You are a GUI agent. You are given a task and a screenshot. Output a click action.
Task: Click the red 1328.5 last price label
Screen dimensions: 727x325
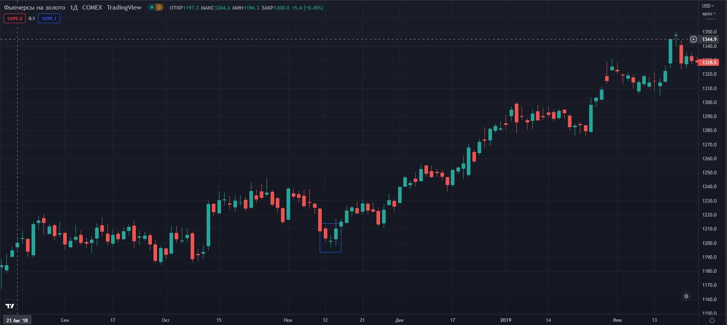(709, 63)
